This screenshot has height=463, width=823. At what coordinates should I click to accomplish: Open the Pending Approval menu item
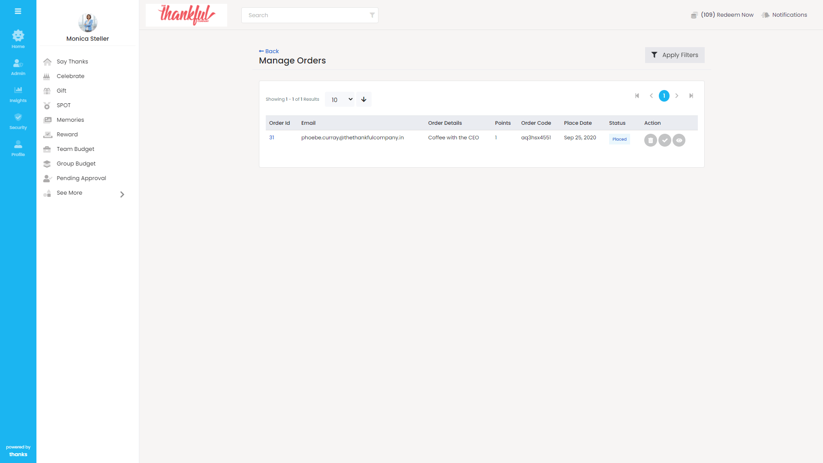tap(81, 178)
